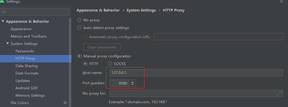Collapse the Appearance & Behavior section
Viewport: 288px width, 107px height.
tap(3, 21)
